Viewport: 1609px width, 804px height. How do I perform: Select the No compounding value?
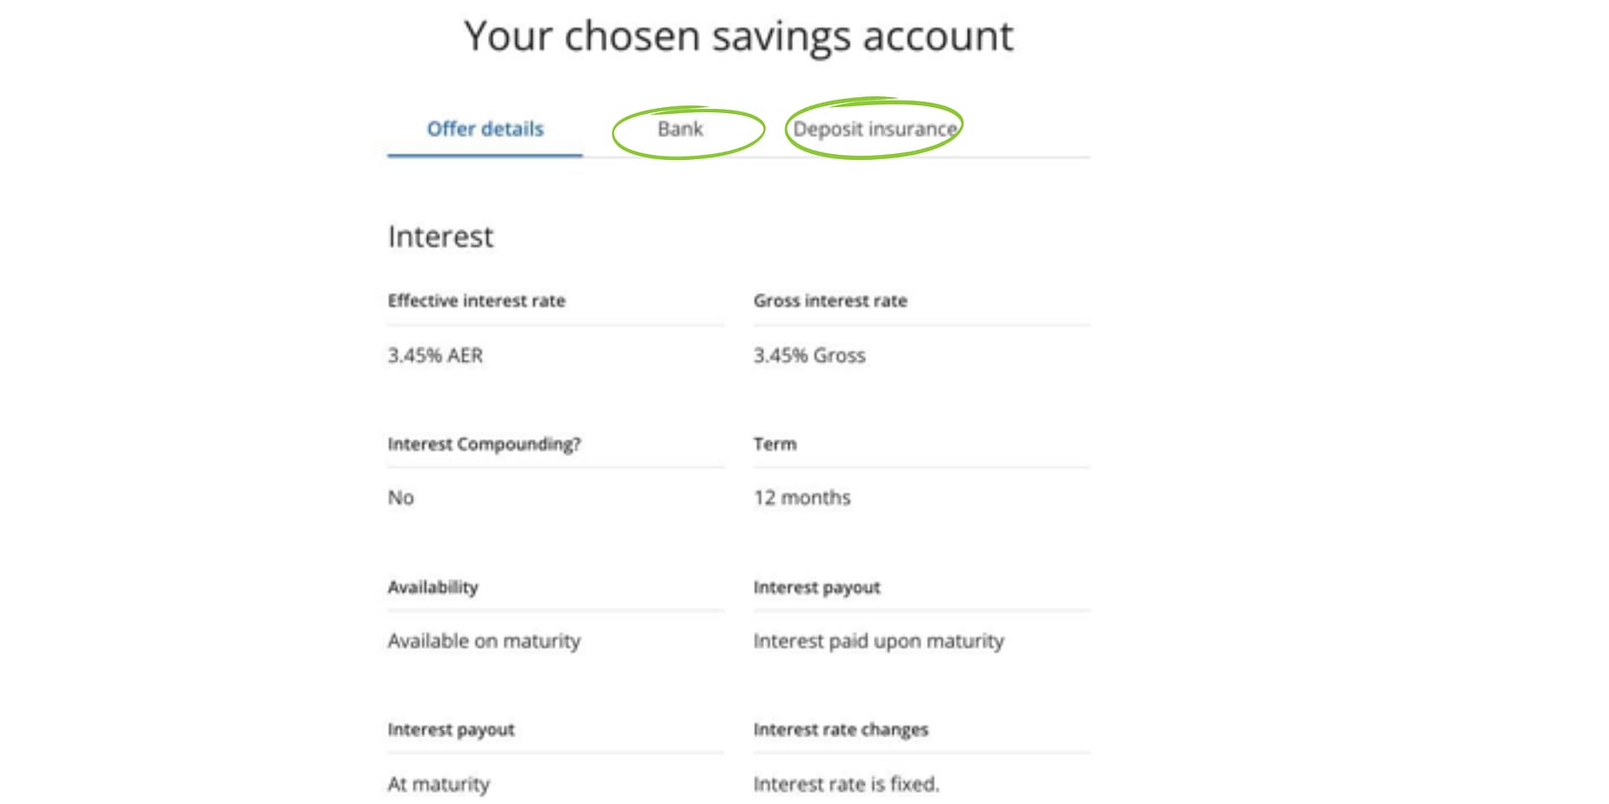400,497
